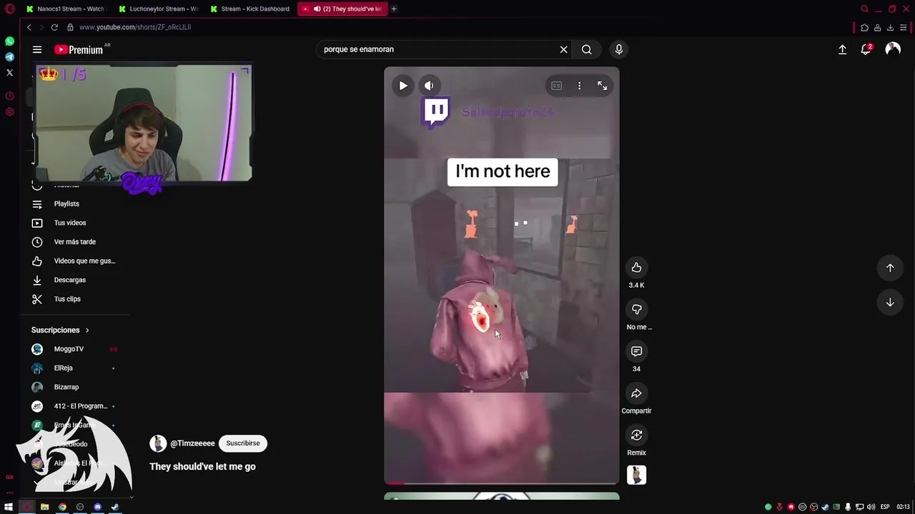Screen dimensions: 915x514
Task: Open the account avatar menu
Action: tap(893, 49)
